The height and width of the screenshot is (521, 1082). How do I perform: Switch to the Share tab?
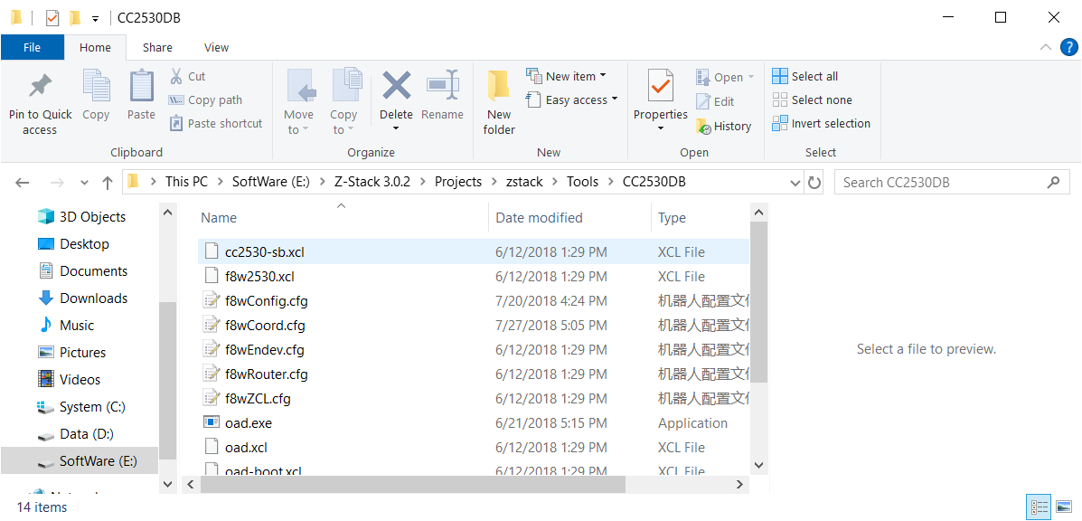point(157,48)
